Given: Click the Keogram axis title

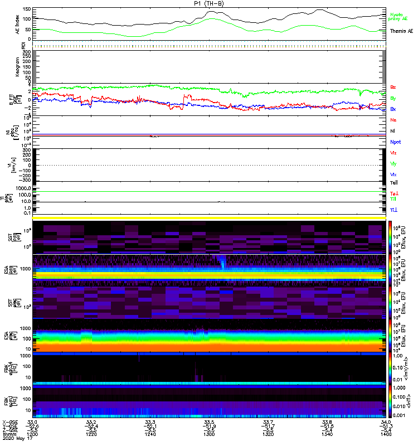Looking at the screenshot, I should point(17,67).
